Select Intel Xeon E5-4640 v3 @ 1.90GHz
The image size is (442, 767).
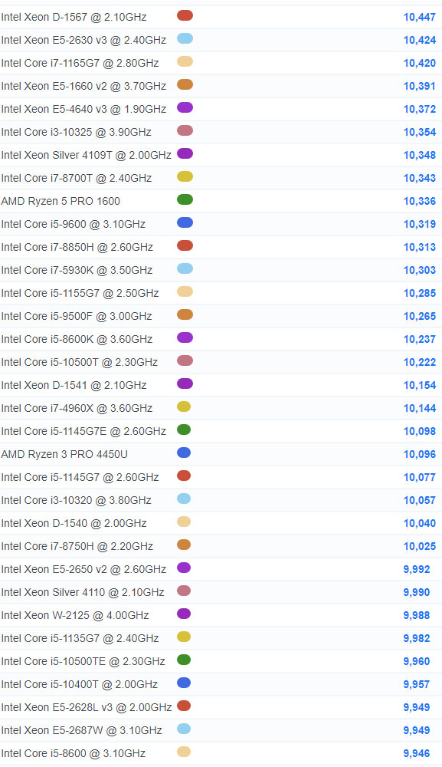[x=83, y=109]
